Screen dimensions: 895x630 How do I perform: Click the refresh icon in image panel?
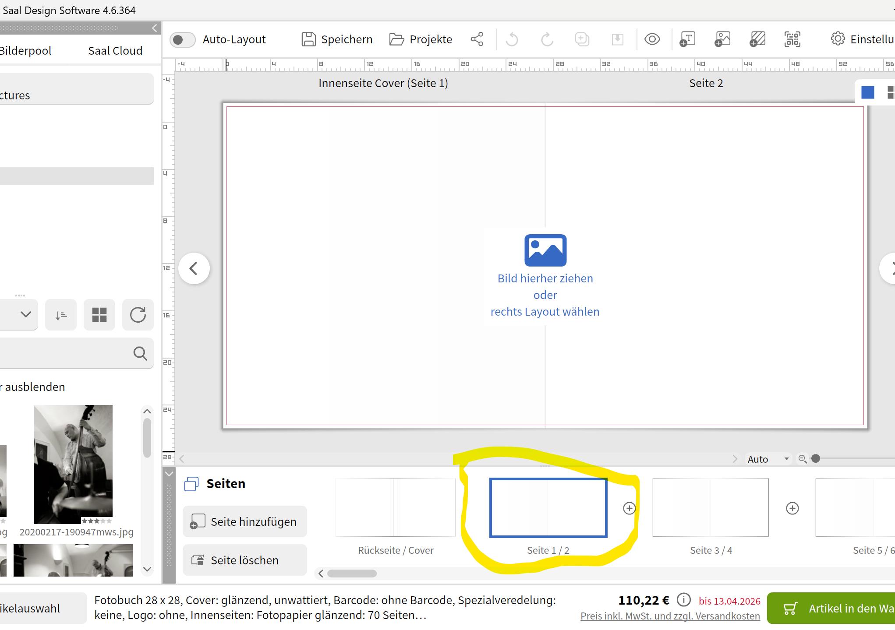(138, 315)
